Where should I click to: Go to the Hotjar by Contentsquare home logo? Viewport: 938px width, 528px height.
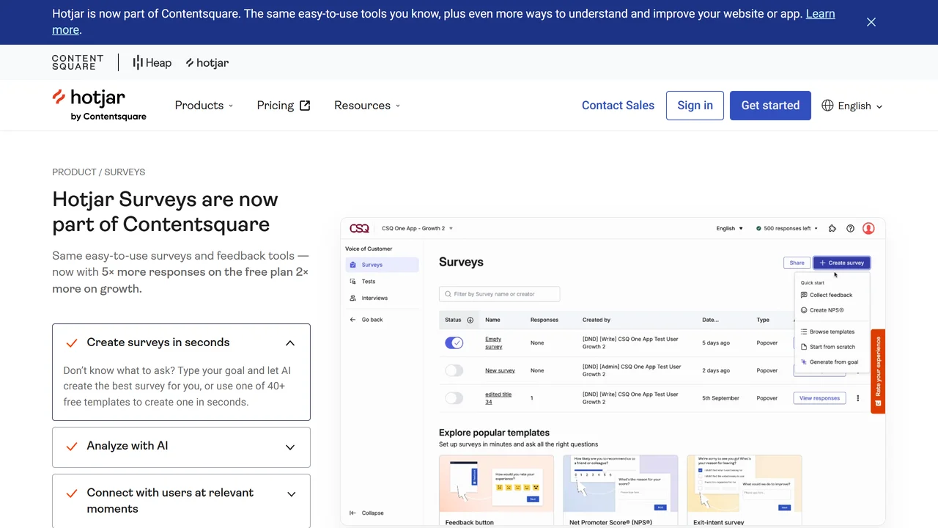(x=99, y=105)
